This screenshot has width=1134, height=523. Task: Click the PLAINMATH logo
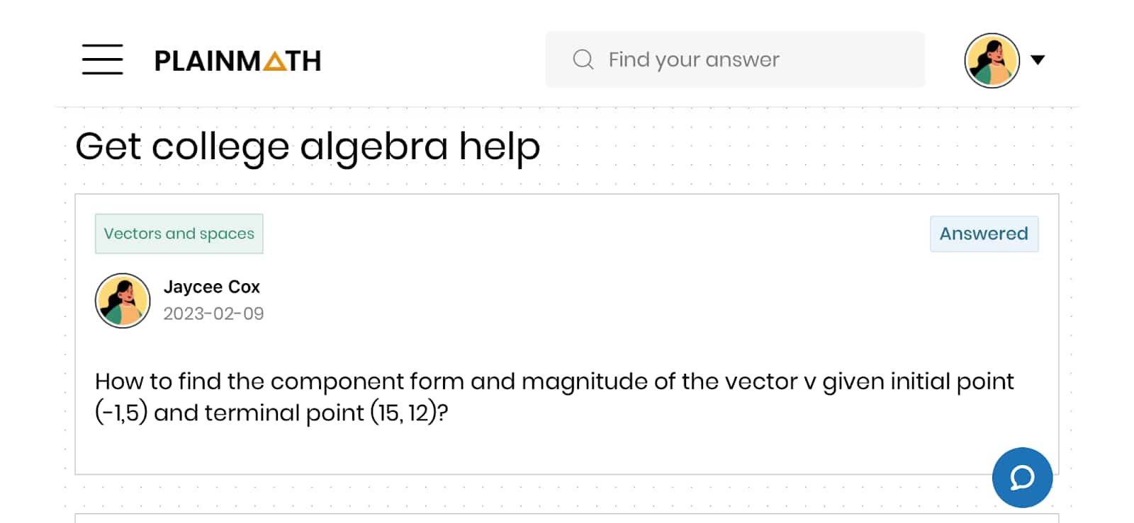pos(237,61)
